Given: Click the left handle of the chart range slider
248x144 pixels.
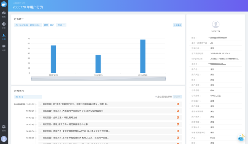Looking at the screenshot, I should pos(31,78).
